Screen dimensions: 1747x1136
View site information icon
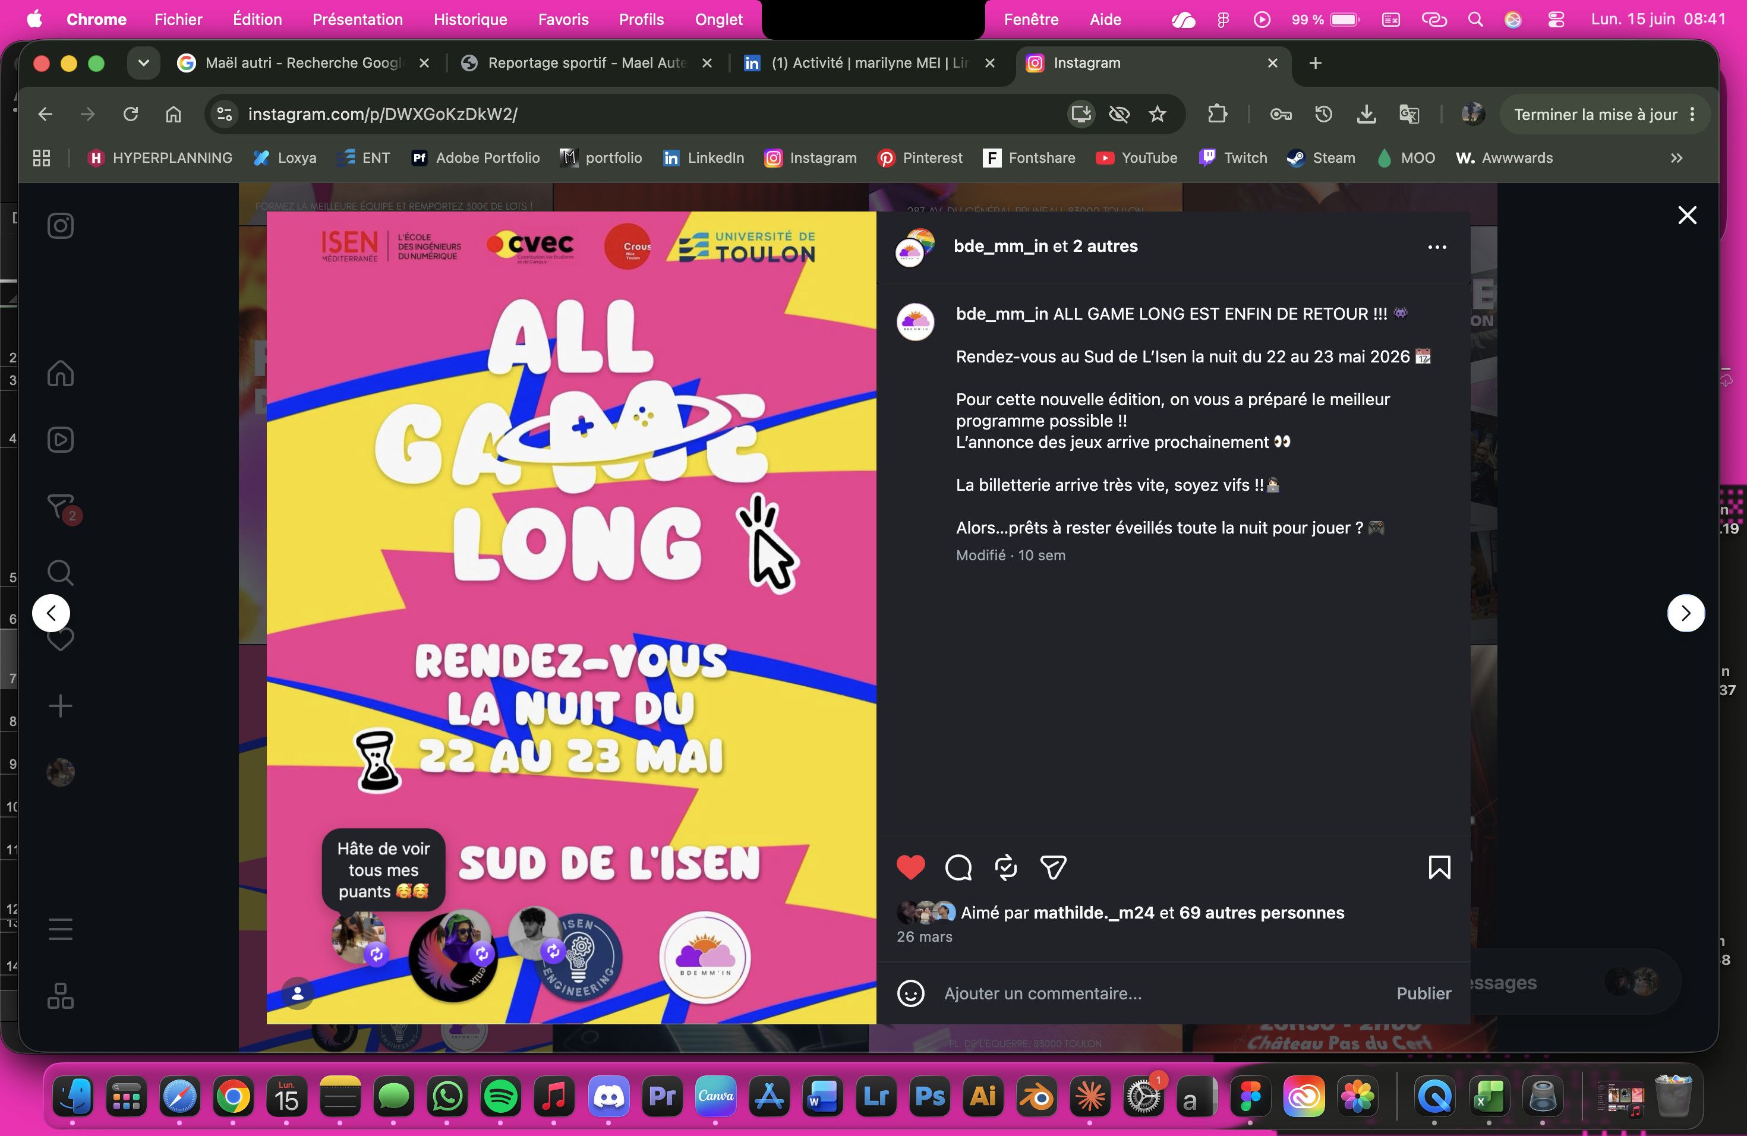(225, 113)
